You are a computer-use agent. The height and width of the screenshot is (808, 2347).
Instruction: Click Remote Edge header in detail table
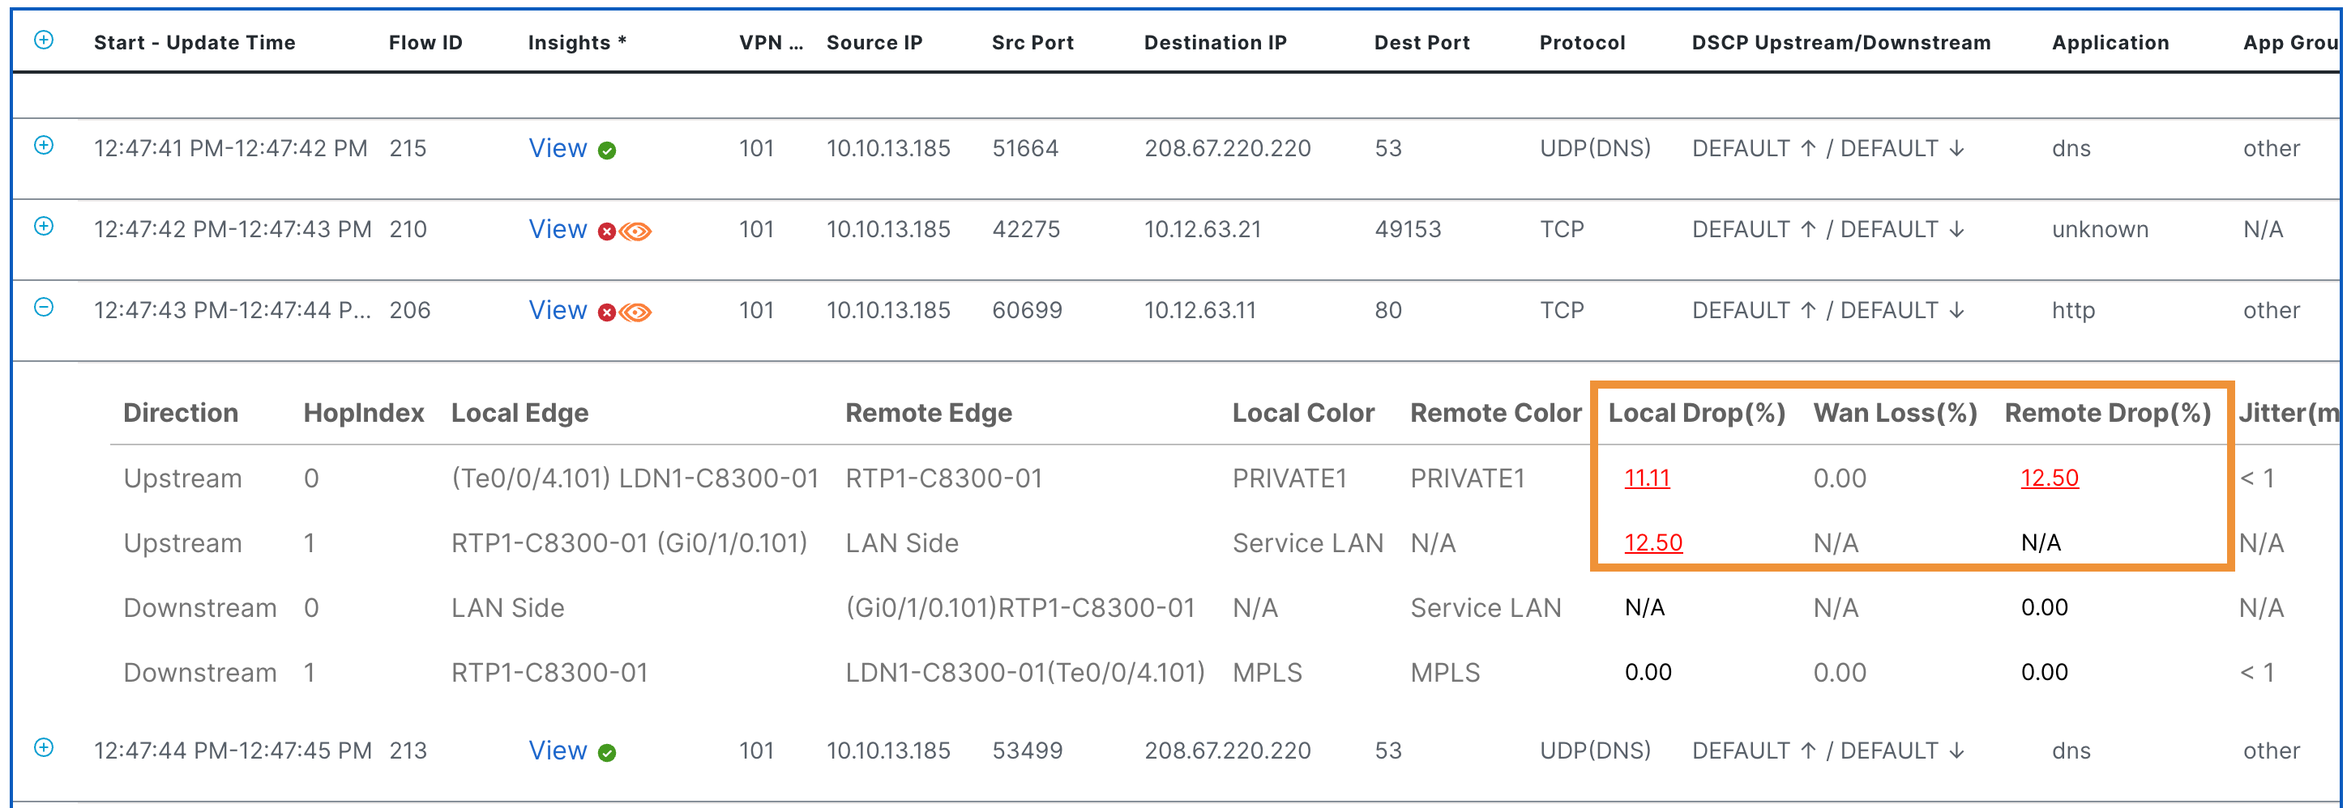click(x=929, y=413)
